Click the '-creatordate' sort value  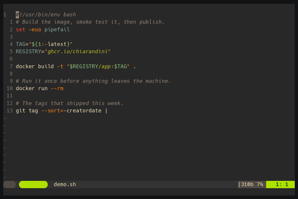[x=82, y=111]
